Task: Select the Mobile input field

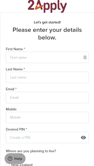Action: 47,117
